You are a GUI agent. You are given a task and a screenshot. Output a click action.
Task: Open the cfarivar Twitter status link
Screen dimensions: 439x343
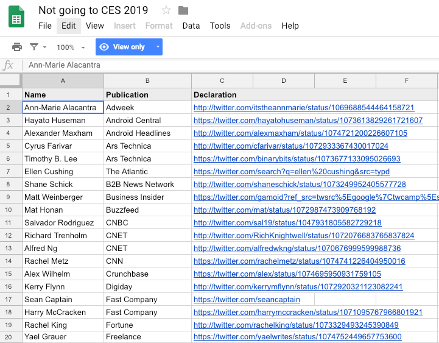(291, 146)
